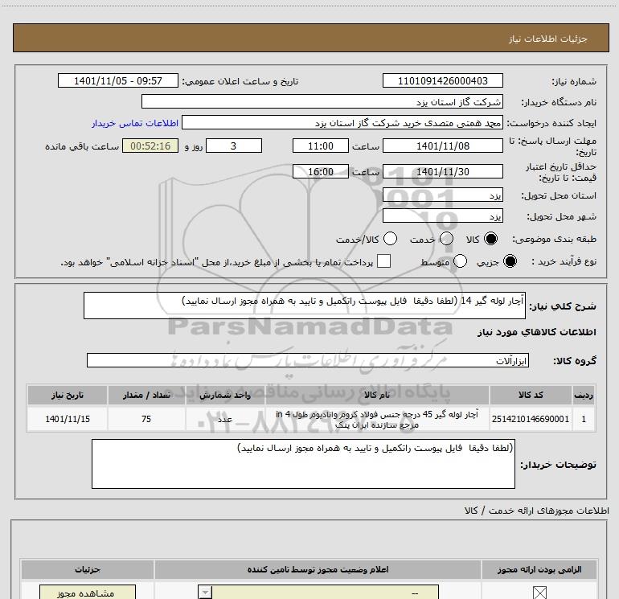The image size is (619, 599).
Task: Click product code 2514210146690001 cell
Action: (x=531, y=419)
